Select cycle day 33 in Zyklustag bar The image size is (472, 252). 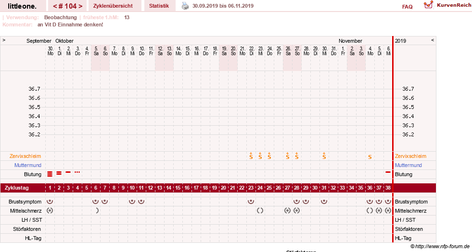(x=342, y=188)
